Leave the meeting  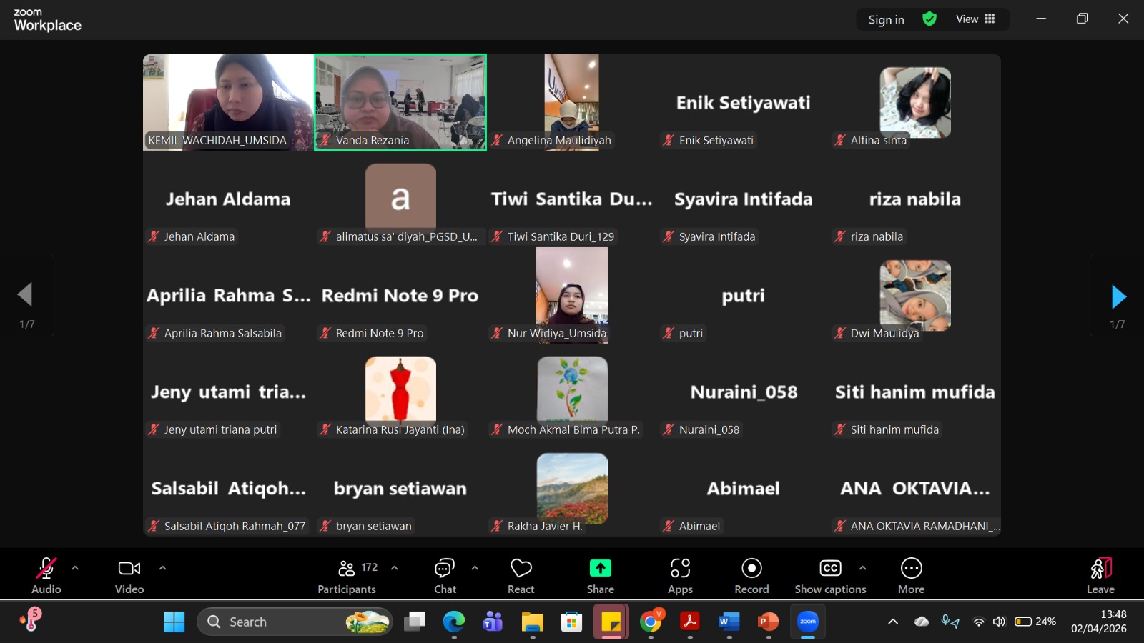(x=1100, y=576)
